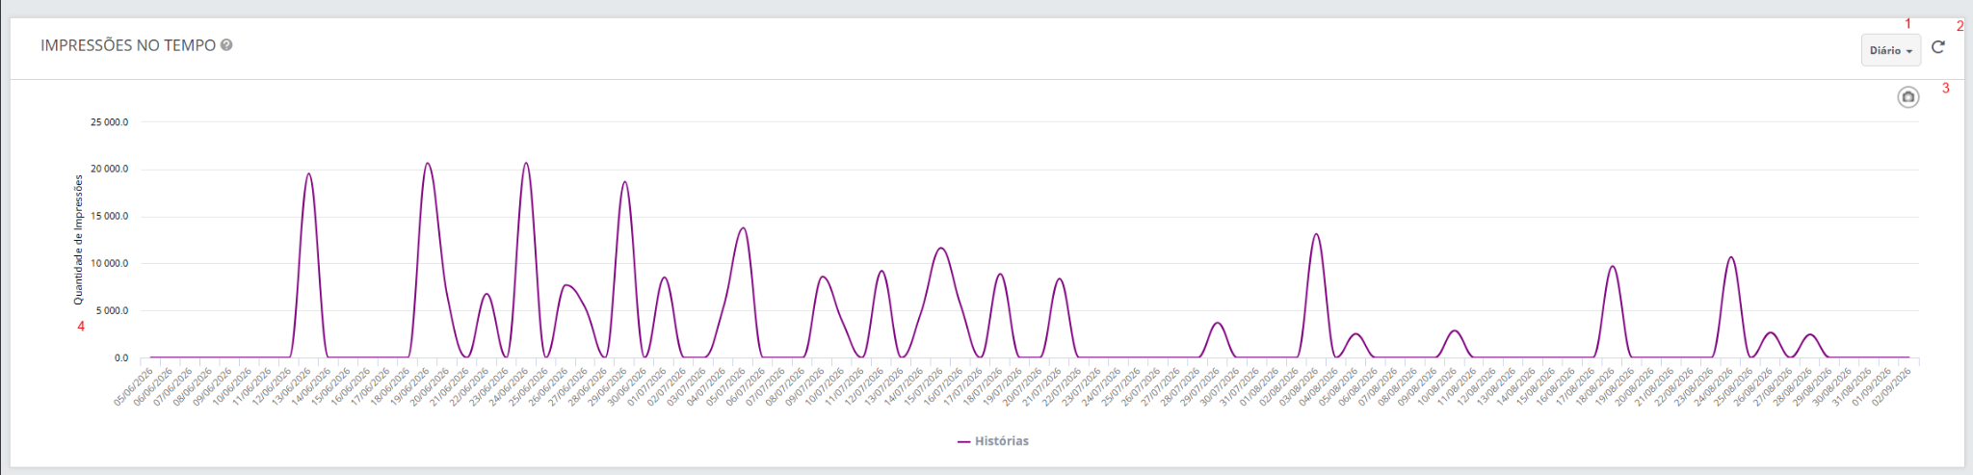Click the chart peak on 05/07/2026

743,227
